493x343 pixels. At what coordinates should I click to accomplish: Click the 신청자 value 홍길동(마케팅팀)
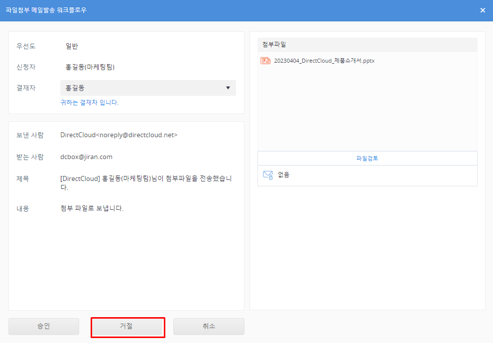pos(93,67)
